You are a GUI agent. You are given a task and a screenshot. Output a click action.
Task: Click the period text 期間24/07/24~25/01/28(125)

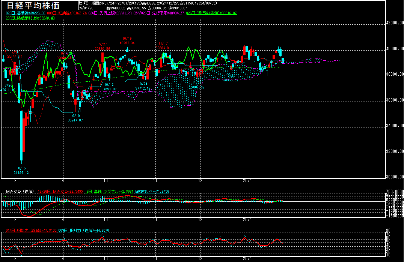117,3
